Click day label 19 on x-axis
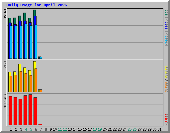Viewport: 170px width, 133px height. point(100,129)
